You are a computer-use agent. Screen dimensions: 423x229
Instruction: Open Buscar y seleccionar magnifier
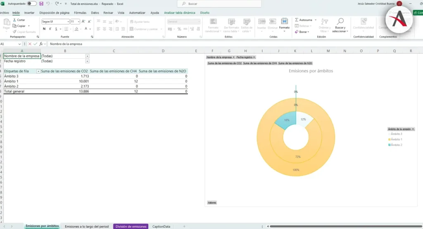coord(340,21)
